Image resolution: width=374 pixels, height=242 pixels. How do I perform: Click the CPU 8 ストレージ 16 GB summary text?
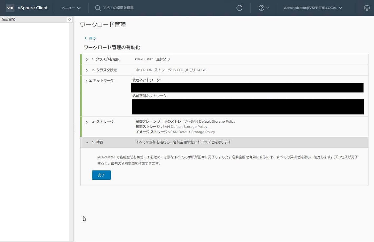coord(171,70)
